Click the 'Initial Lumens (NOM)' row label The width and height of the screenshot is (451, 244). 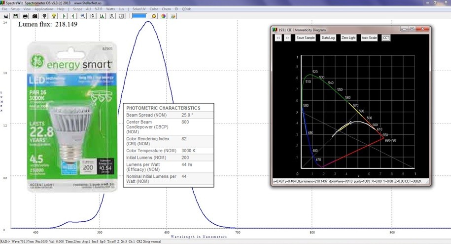pos(146,158)
